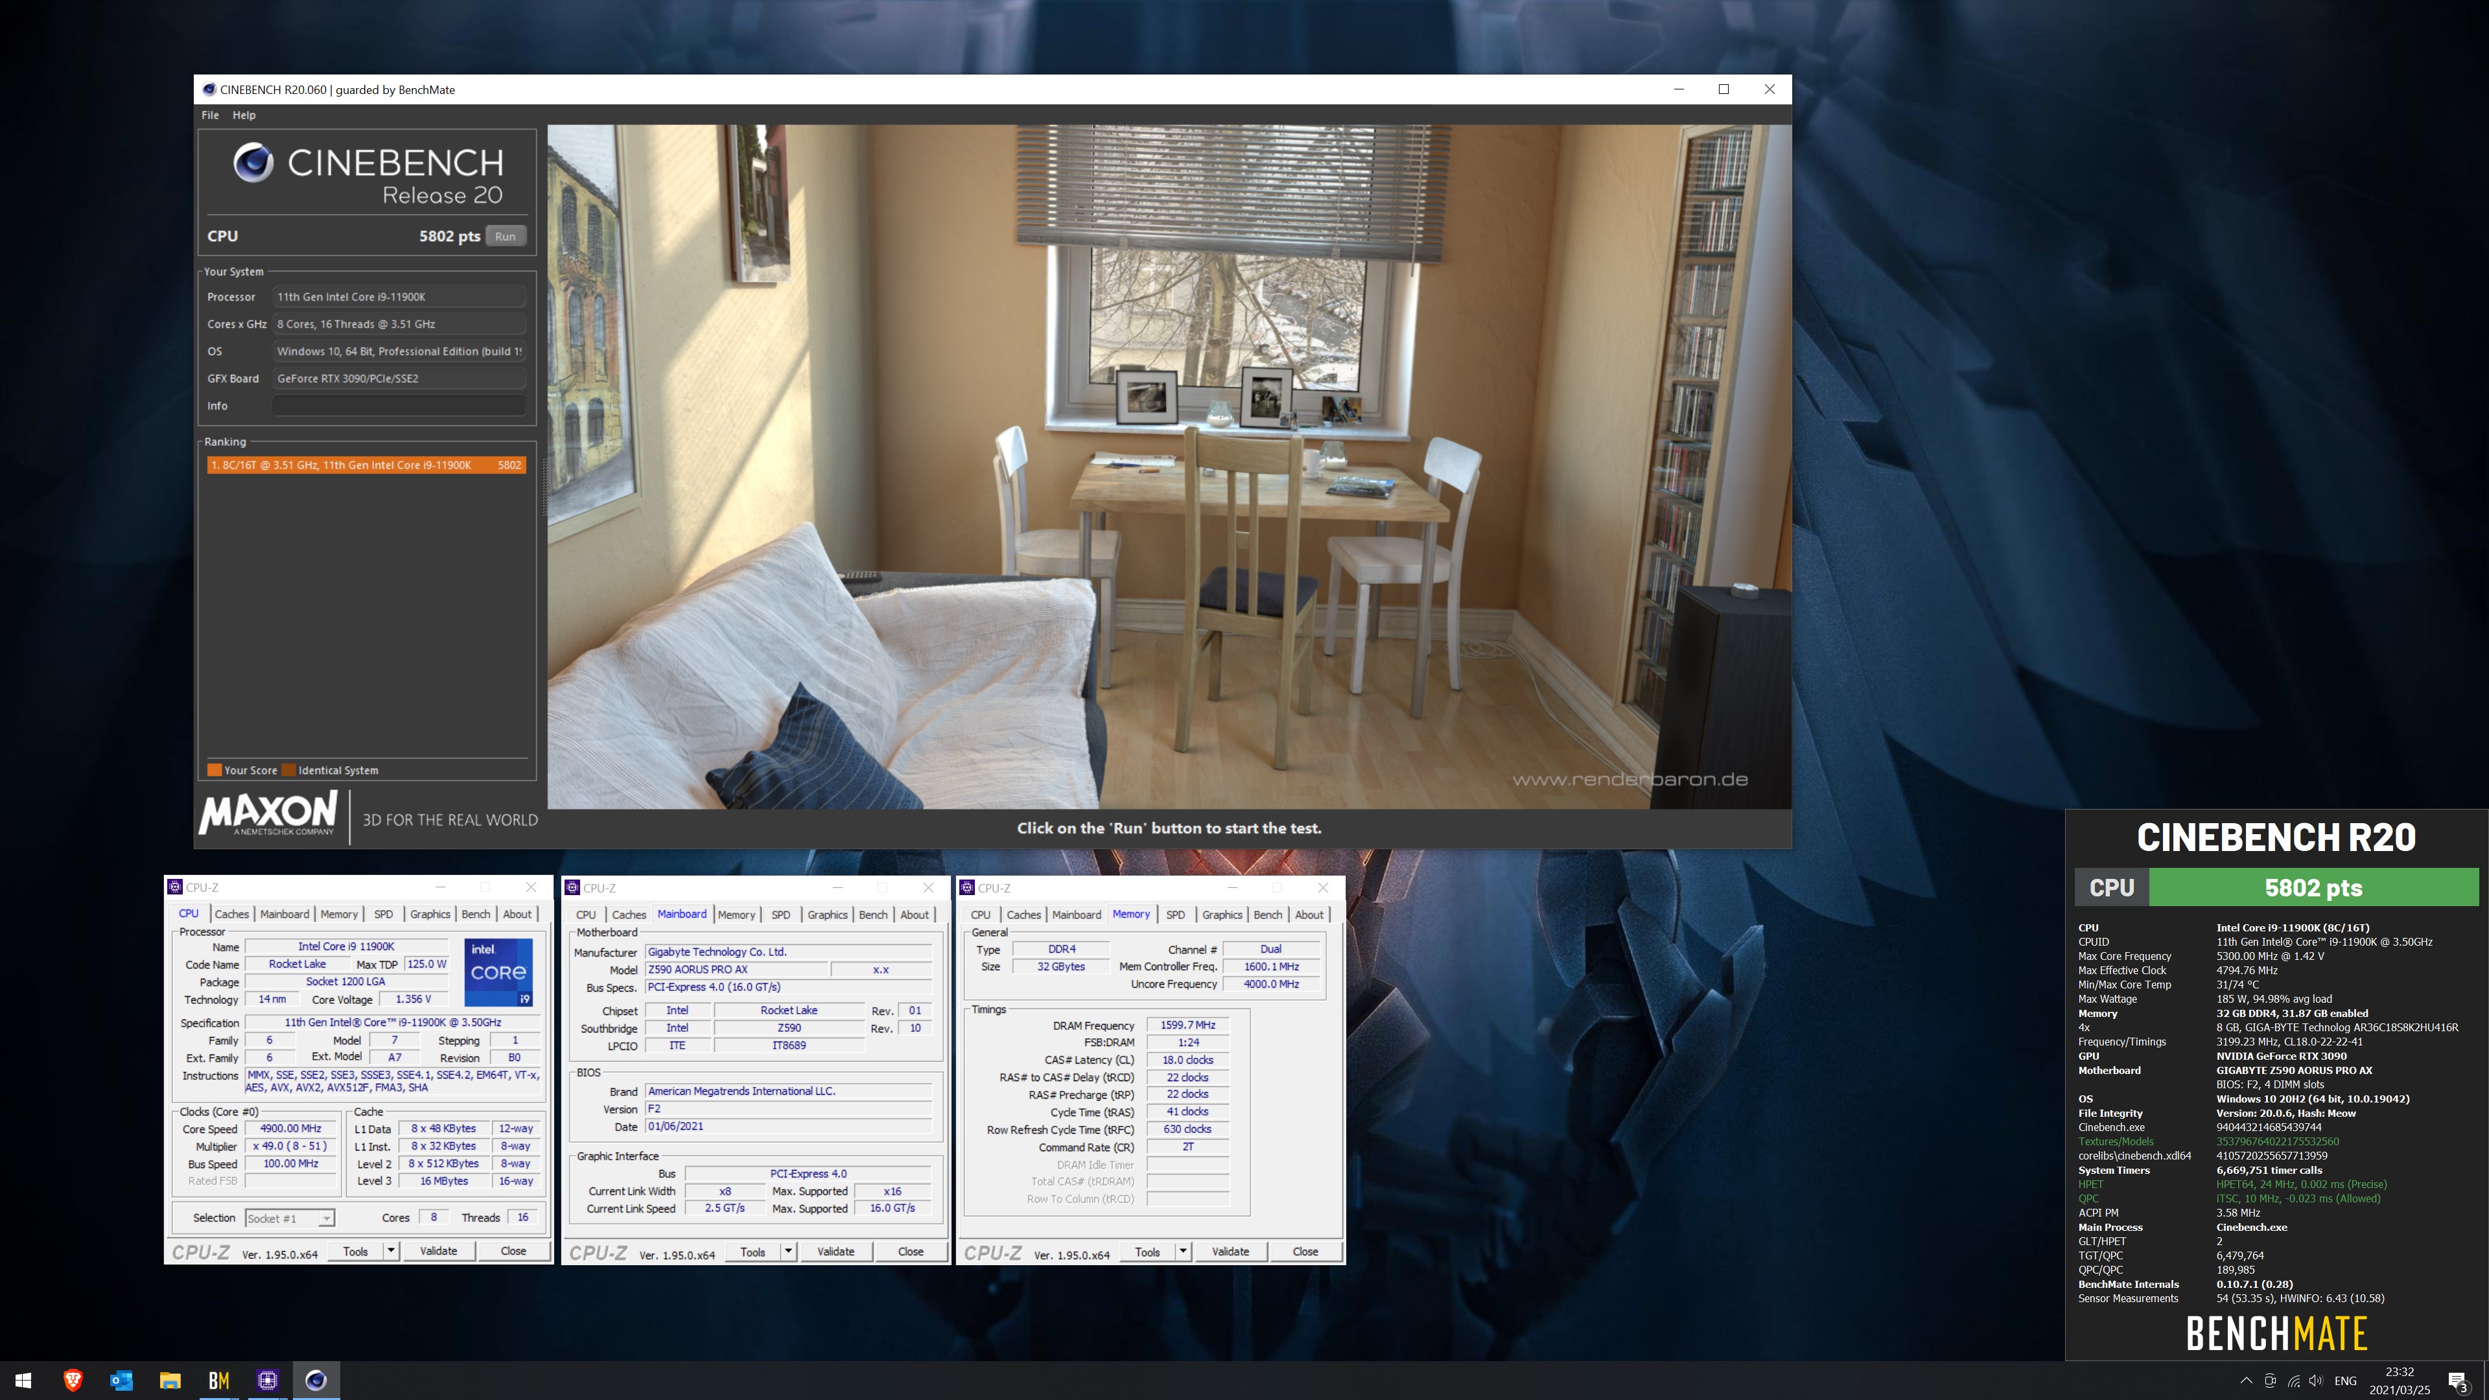This screenshot has width=2489, height=1400.
Task: Click the ENG language indicator
Action: pyautogui.click(x=2345, y=1381)
